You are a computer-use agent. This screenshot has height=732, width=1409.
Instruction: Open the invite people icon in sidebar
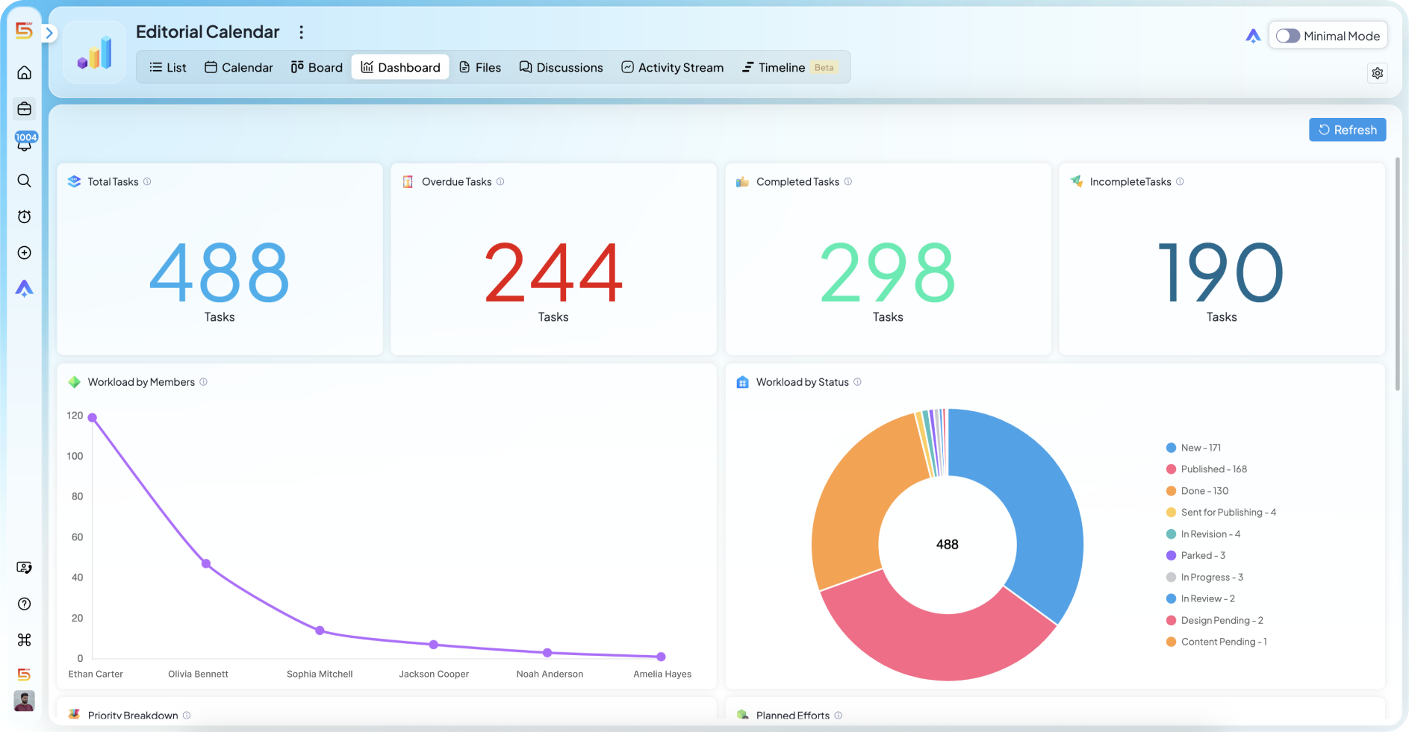point(25,568)
